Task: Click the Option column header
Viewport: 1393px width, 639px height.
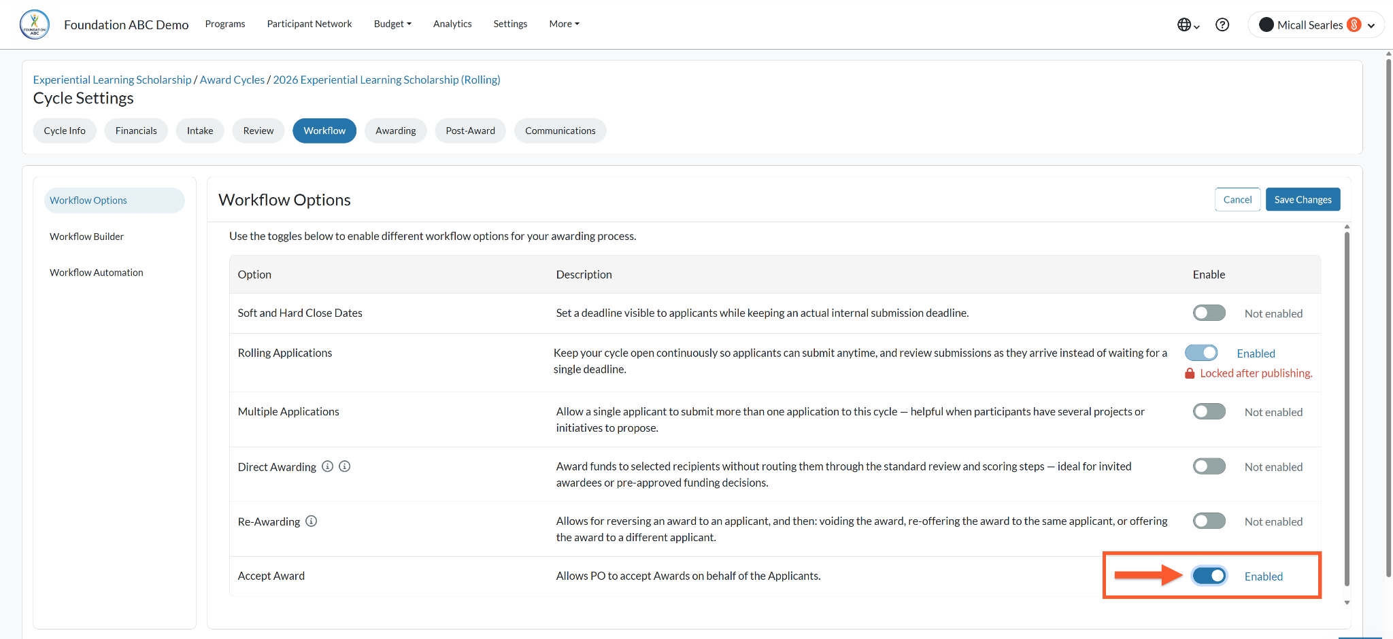Action: click(x=254, y=275)
